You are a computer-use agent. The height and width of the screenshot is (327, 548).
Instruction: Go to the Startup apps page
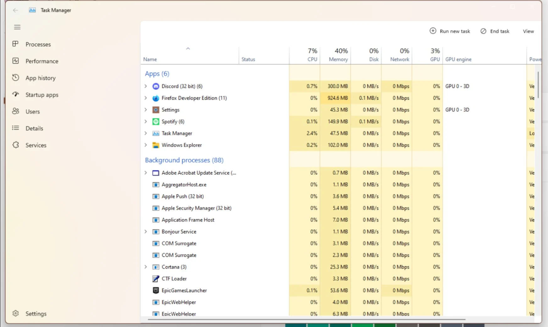[42, 95]
